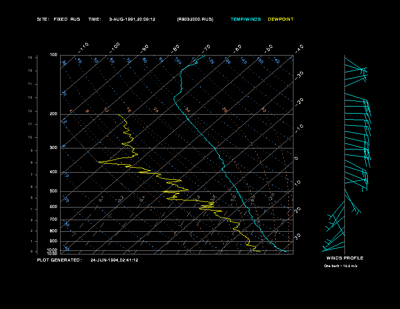Image resolution: width=400 pixels, height=309 pixels.
Task: Click the -90 isotherm label at top
Action: [x=144, y=48]
